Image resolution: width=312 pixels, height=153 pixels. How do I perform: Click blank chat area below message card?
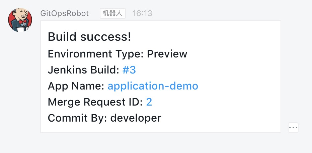(x=156, y=143)
